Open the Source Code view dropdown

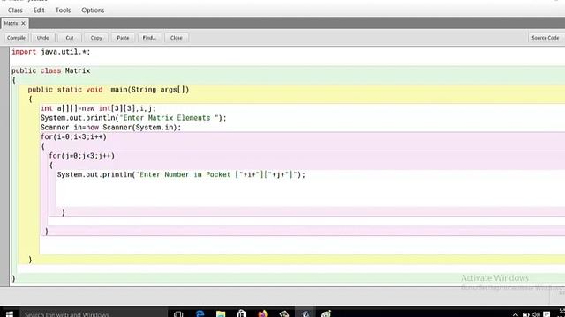tap(546, 38)
